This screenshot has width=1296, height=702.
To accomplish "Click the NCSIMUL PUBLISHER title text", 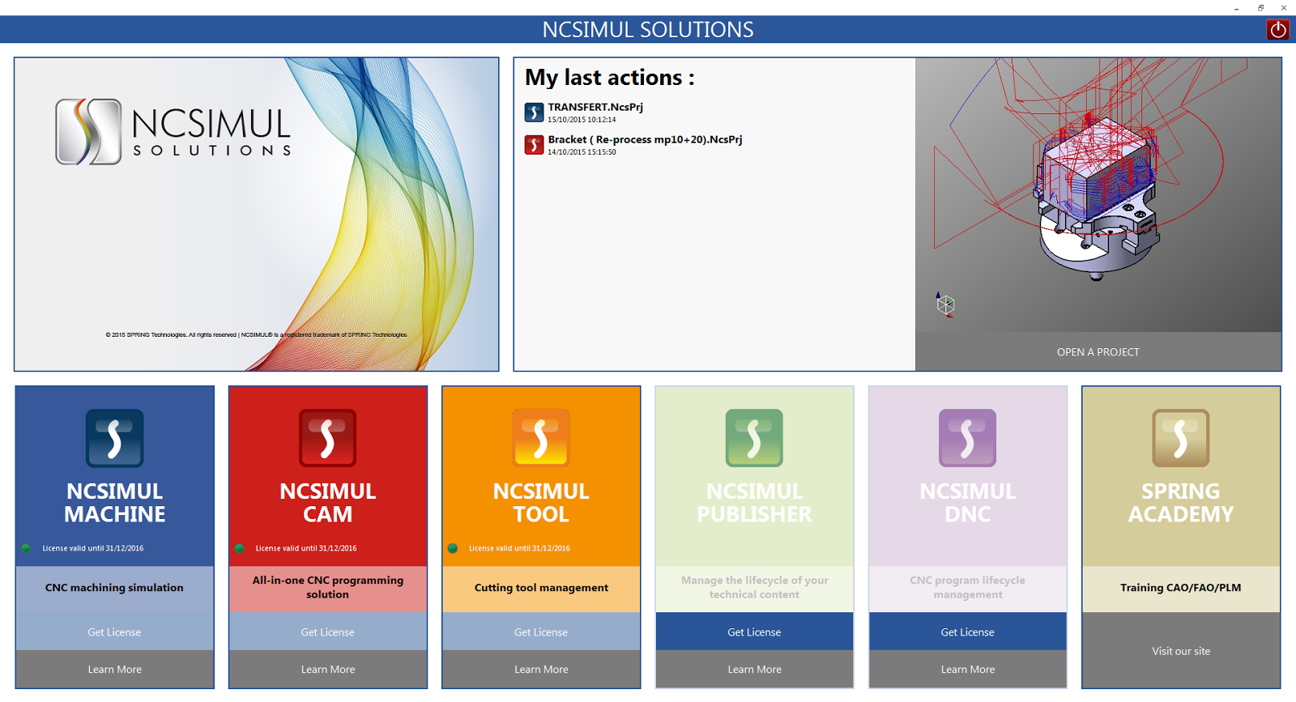I will point(754,503).
